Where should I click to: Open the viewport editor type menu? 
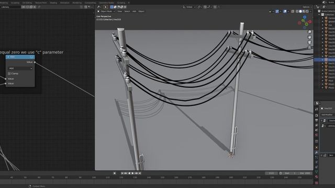[x=99, y=7]
